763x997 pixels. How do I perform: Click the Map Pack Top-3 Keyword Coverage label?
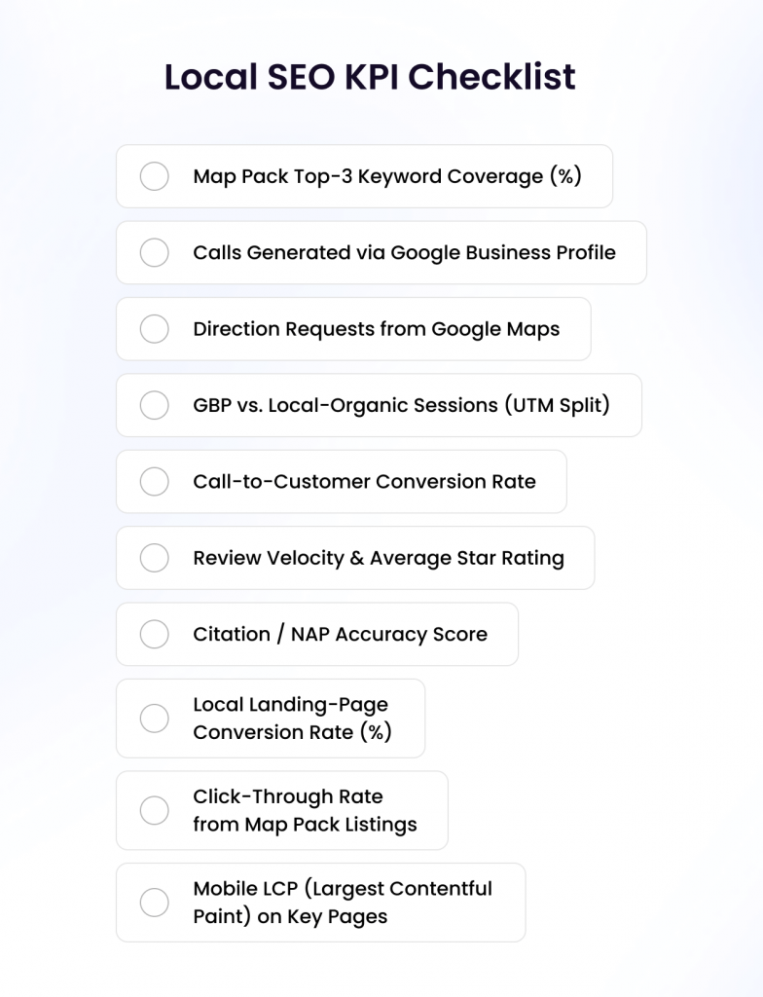click(387, 176)
